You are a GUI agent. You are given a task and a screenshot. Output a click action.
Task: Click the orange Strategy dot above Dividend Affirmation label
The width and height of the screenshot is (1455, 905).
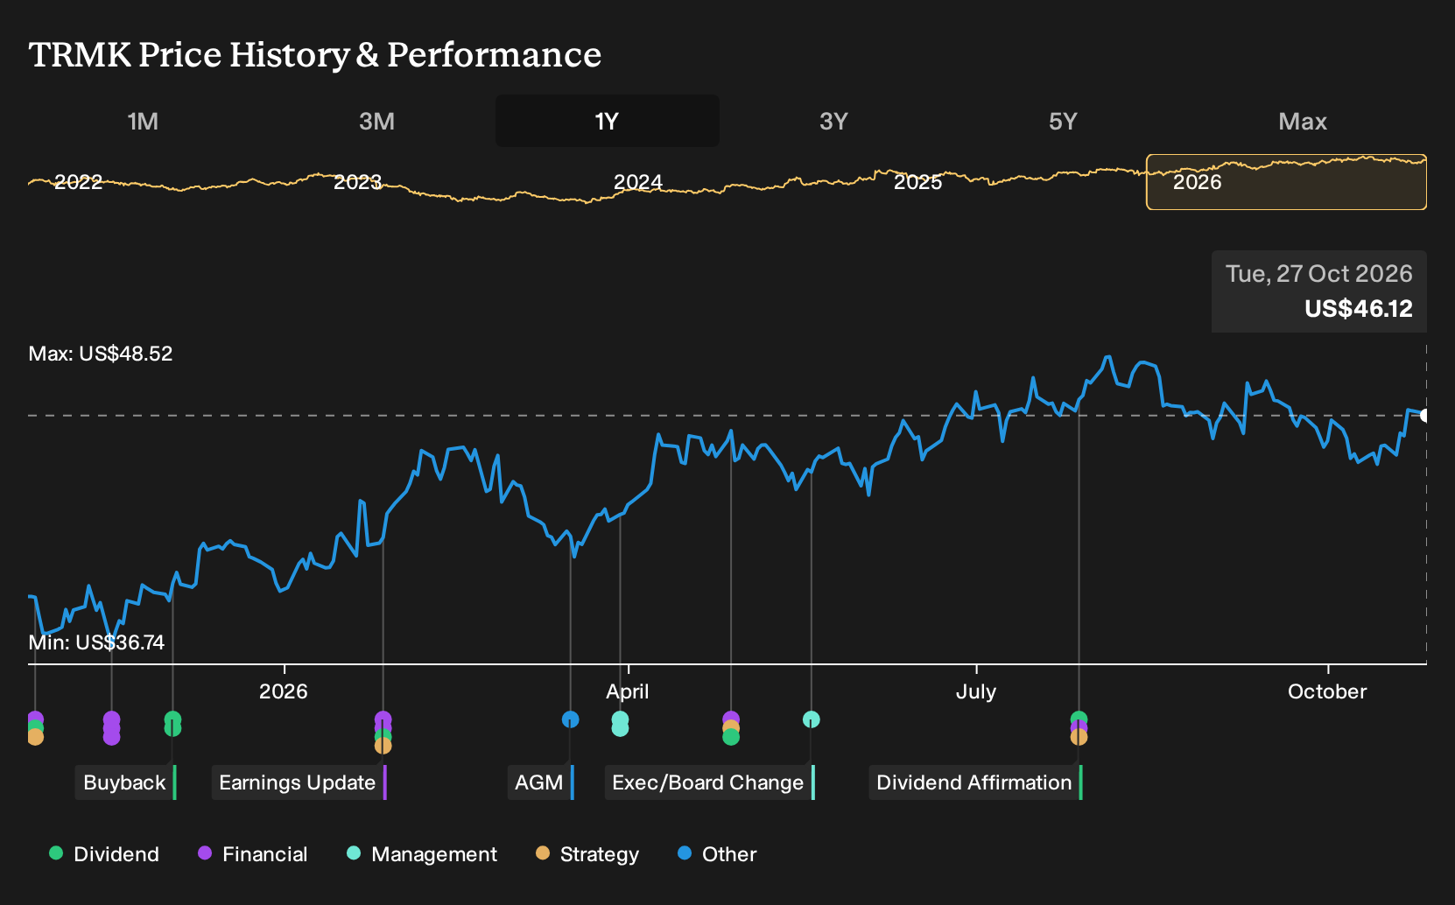(1079, 737)
